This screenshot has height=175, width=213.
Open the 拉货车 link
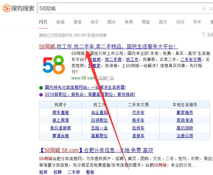click(138, 128)
